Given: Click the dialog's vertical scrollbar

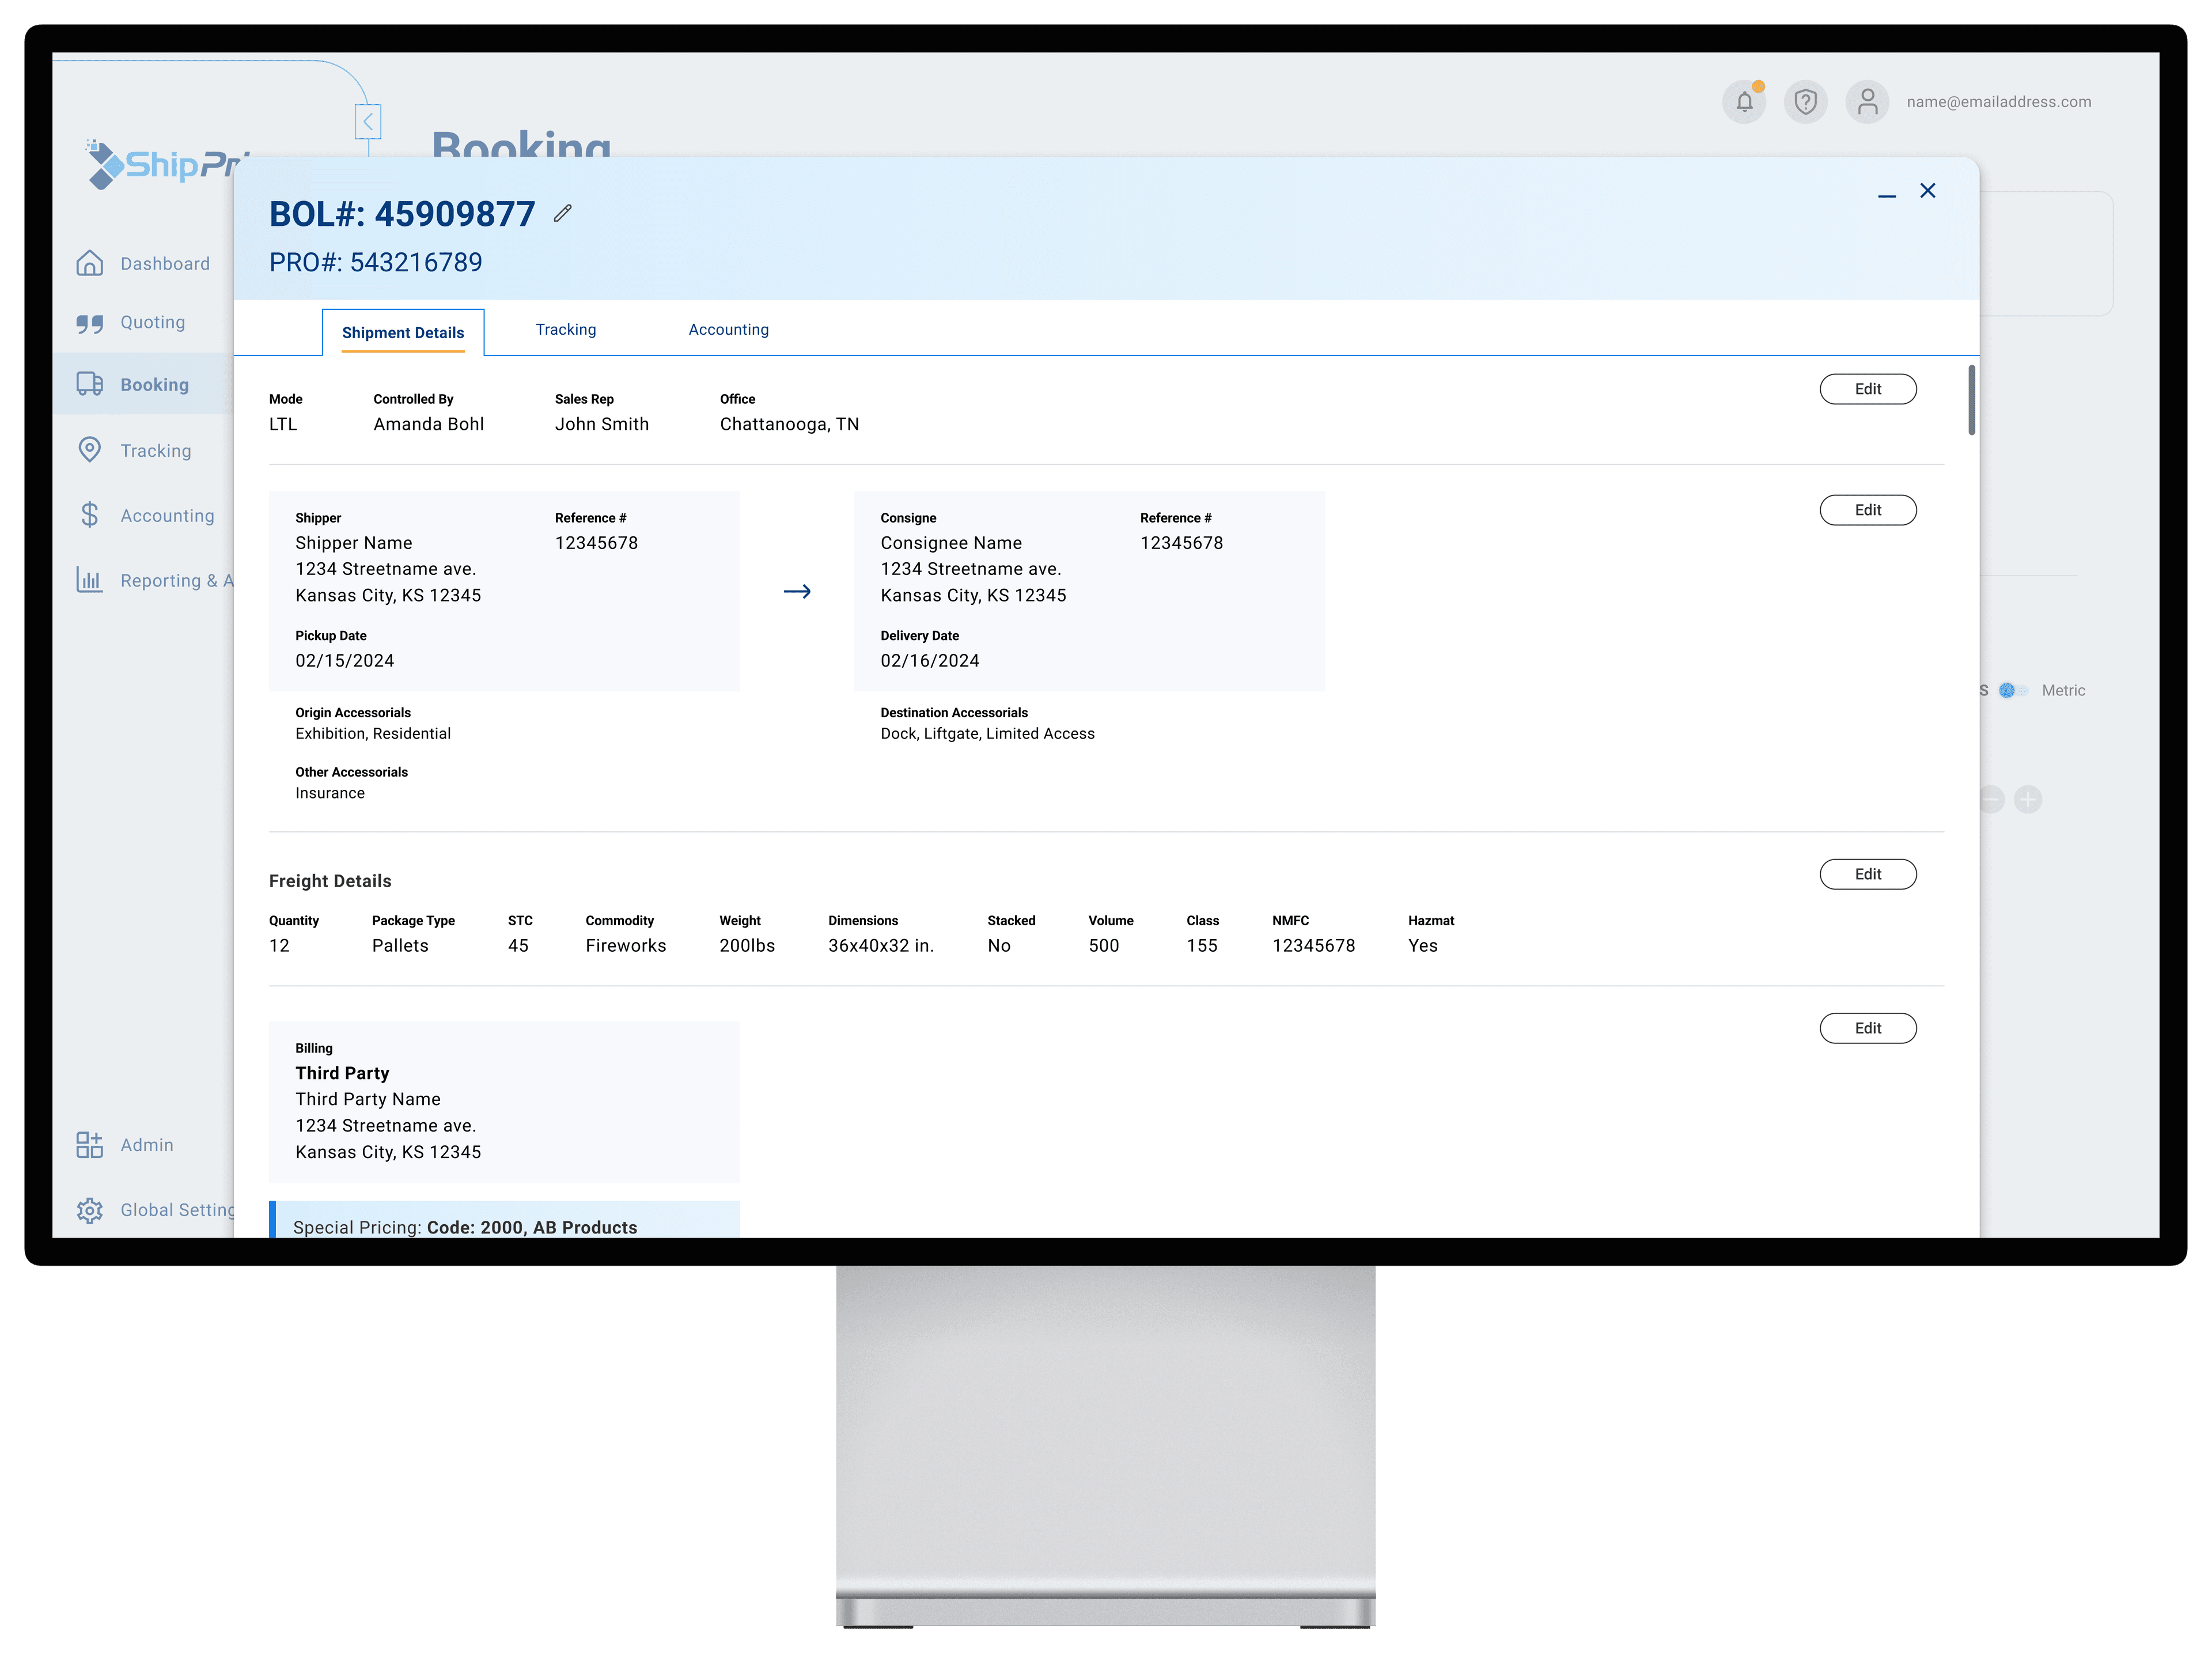Looking at the screenshot, I should tap(1971, 400).
